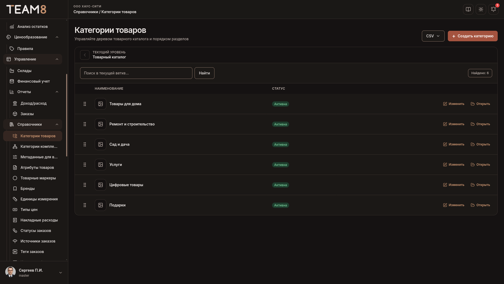504x284 pixels.
Task: Open the documentation book icon in header
Action: pyautogui.click(x=468, y=9)
